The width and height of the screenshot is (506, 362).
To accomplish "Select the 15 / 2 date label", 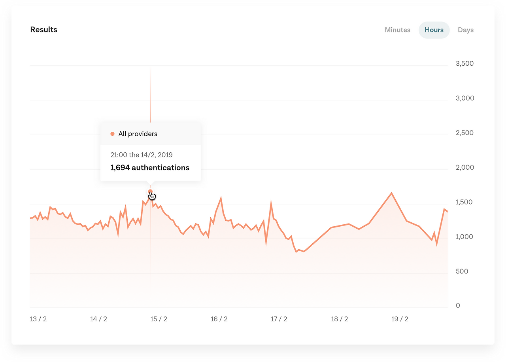I will [159, 319].
